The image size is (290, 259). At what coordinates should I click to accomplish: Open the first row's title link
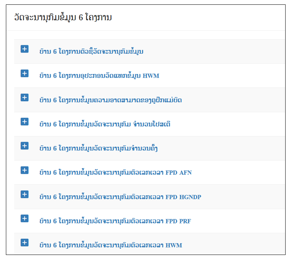91,51
